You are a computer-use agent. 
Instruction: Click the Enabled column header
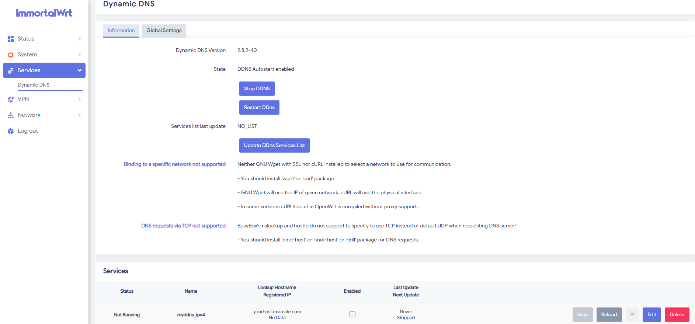pos(352,291)
